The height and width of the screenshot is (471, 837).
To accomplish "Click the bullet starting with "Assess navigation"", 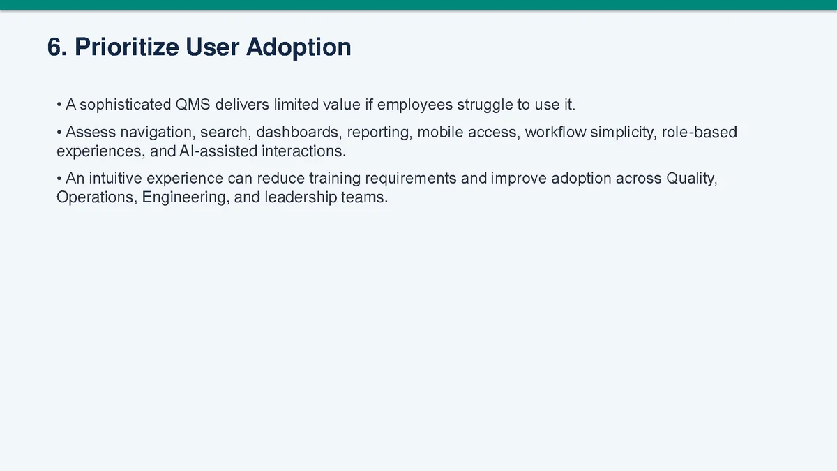I will 396,142.
